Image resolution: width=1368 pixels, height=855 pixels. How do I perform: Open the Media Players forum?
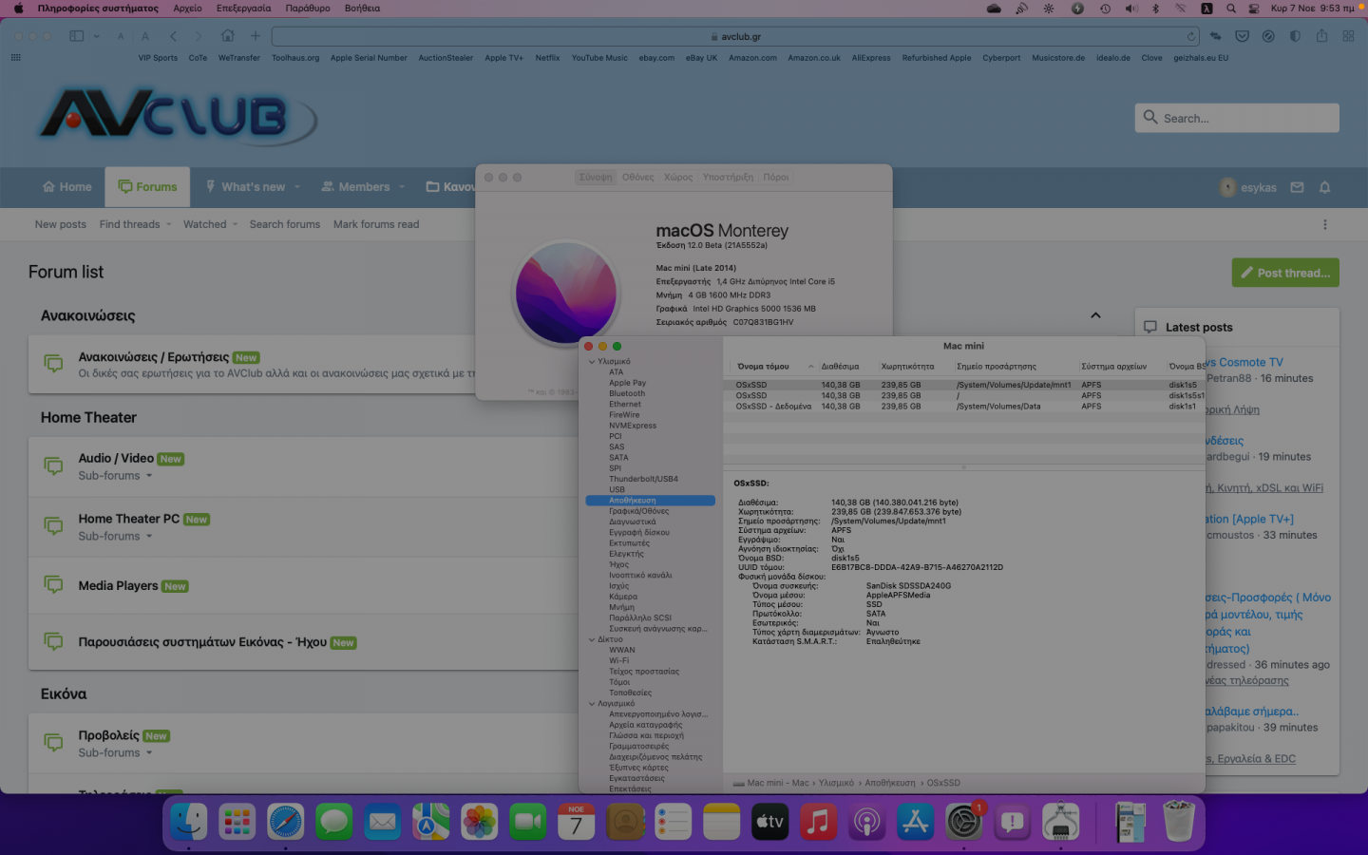pos(118,586)
